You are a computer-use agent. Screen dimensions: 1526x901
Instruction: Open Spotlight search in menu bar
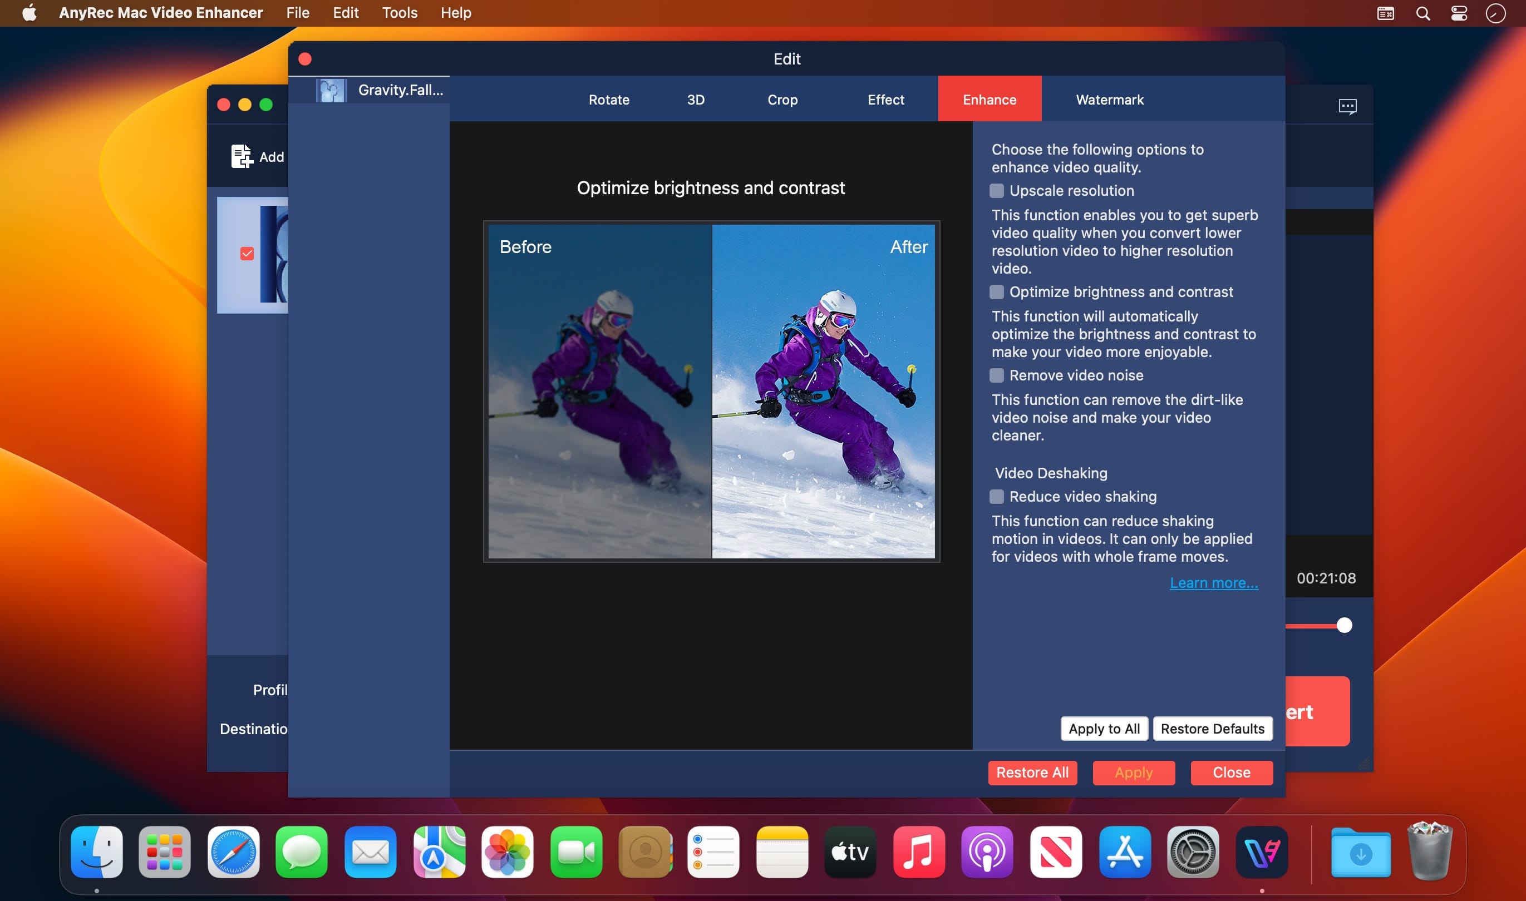[x=1422, y=13]
